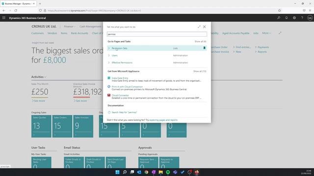This screenshot has width=314, height=176.
Task: Bookmark this page with the star icon
Action: coord(279,10)
